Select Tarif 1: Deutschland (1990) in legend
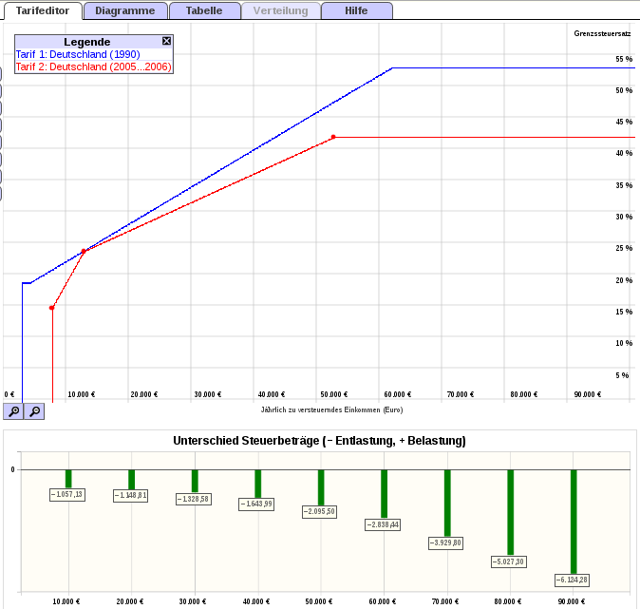Viewport: 640px width, 609px height. point(78,54)
